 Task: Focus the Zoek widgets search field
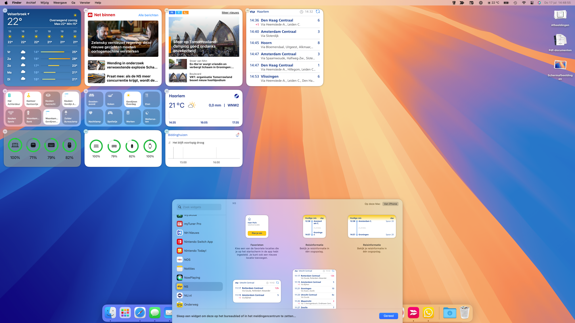tap(199, 207)
